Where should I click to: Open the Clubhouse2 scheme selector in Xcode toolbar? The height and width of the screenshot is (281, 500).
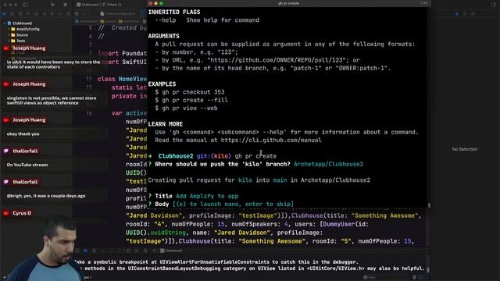[88, 5]
